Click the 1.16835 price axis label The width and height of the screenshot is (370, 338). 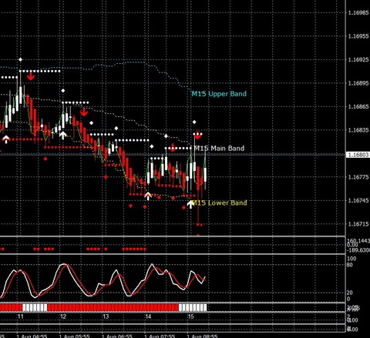pos(358,130)
